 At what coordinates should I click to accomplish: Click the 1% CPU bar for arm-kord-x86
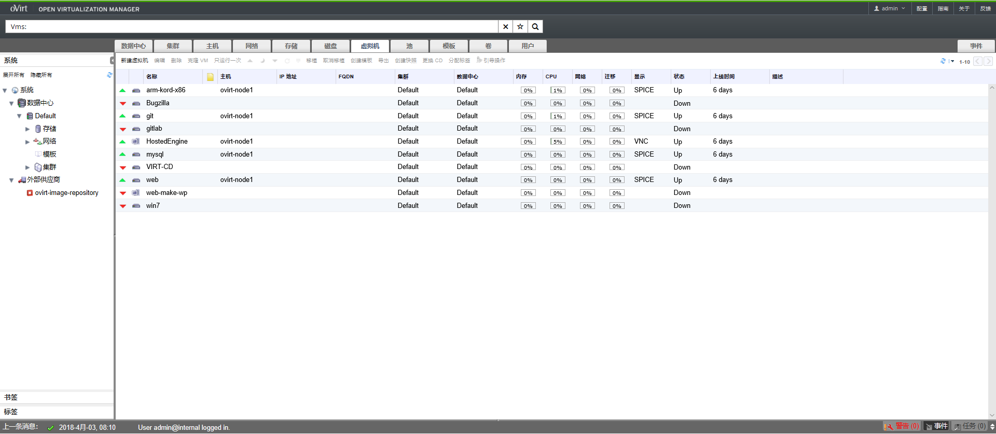click(558, 90)
